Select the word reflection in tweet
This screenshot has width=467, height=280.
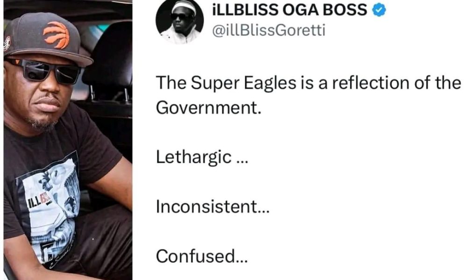[x=371, y=83]
